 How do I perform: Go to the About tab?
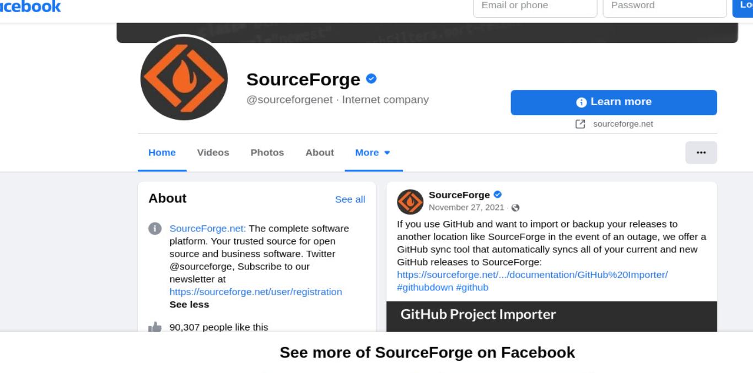coord(320,153)
